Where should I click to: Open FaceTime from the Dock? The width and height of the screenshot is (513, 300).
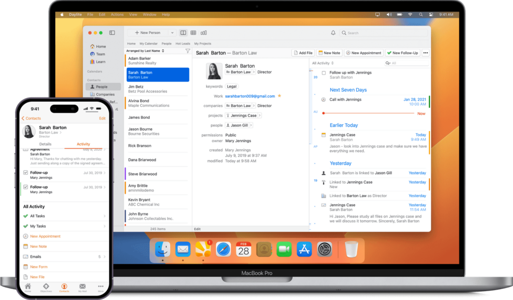tap(284, 249)
